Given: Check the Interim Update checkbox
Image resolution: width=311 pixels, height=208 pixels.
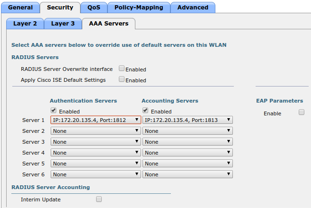Looking at the screenshot, I should tap(99, 199).
